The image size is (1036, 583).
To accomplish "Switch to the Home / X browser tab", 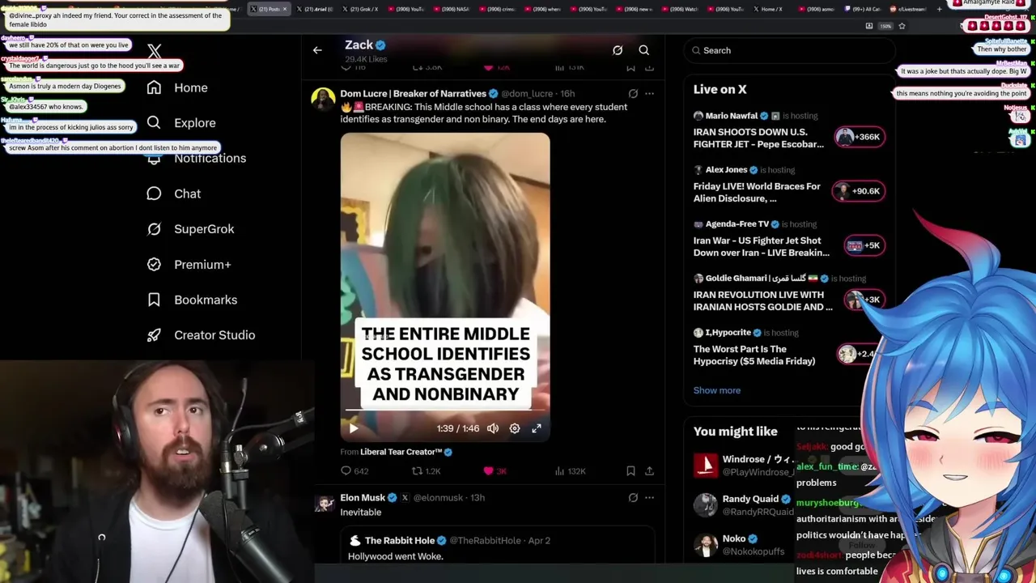I will point(769,9).
